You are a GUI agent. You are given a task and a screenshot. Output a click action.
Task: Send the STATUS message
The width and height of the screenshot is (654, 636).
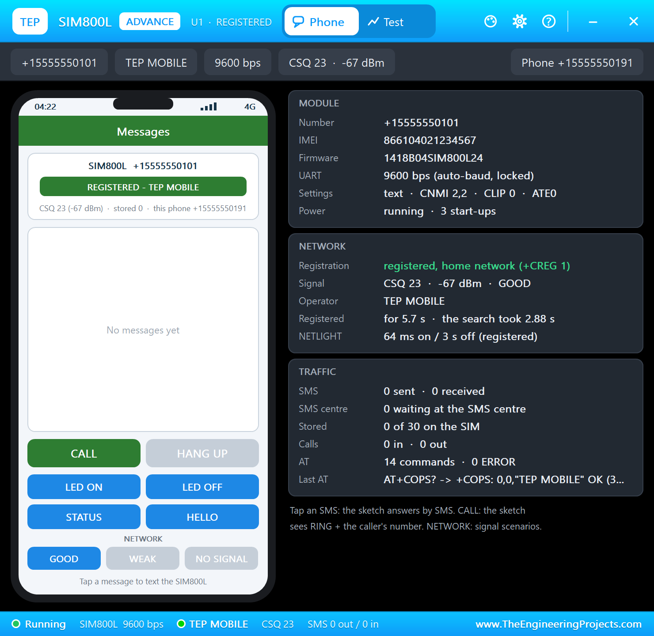(84, 517)
